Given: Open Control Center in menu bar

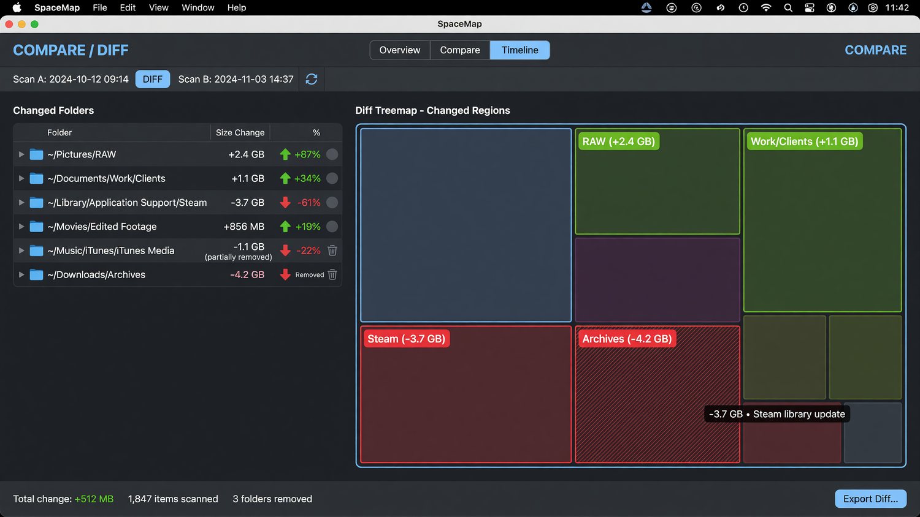Looking at the screenshot, I should click(810, 8).
